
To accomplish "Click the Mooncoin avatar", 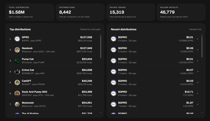I will pos(17,104).
